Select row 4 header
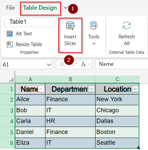148x150 pixels. tap(7, 121)
